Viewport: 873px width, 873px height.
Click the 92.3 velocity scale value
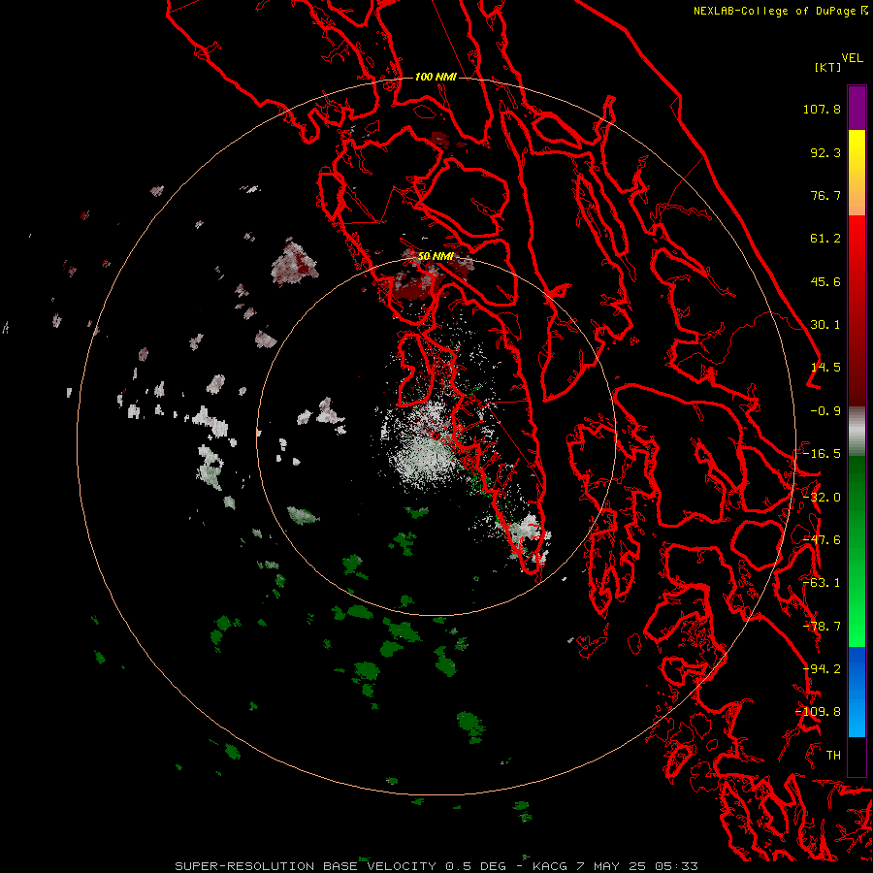tap(825, 152)
